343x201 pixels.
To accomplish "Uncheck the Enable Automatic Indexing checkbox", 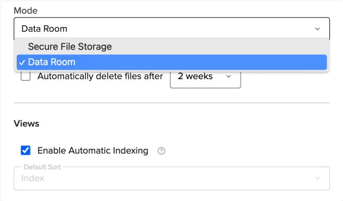I will pyautogui.click(x=26, y=151).
